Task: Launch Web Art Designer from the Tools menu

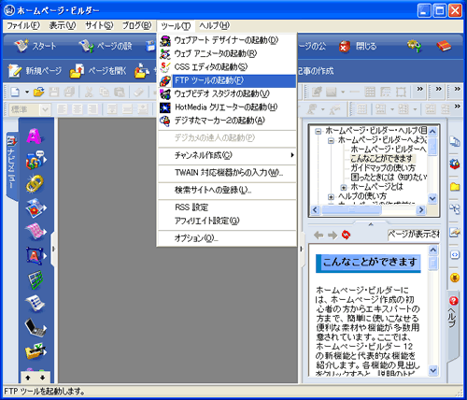Action: click(x=227, y=40)
